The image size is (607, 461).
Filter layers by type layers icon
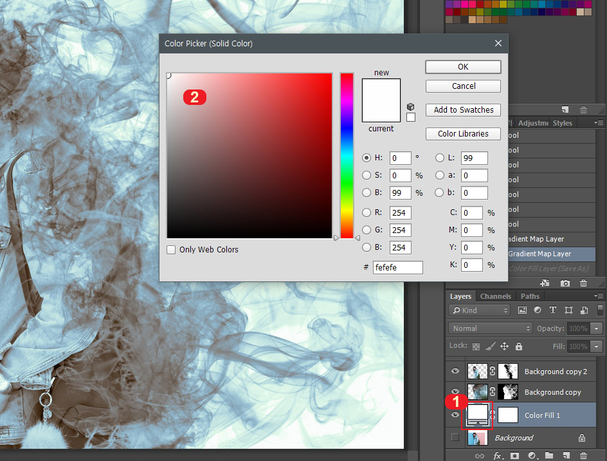[x=553, y=310]
